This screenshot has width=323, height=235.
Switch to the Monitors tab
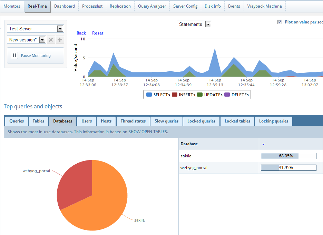[x=12, y=6]
